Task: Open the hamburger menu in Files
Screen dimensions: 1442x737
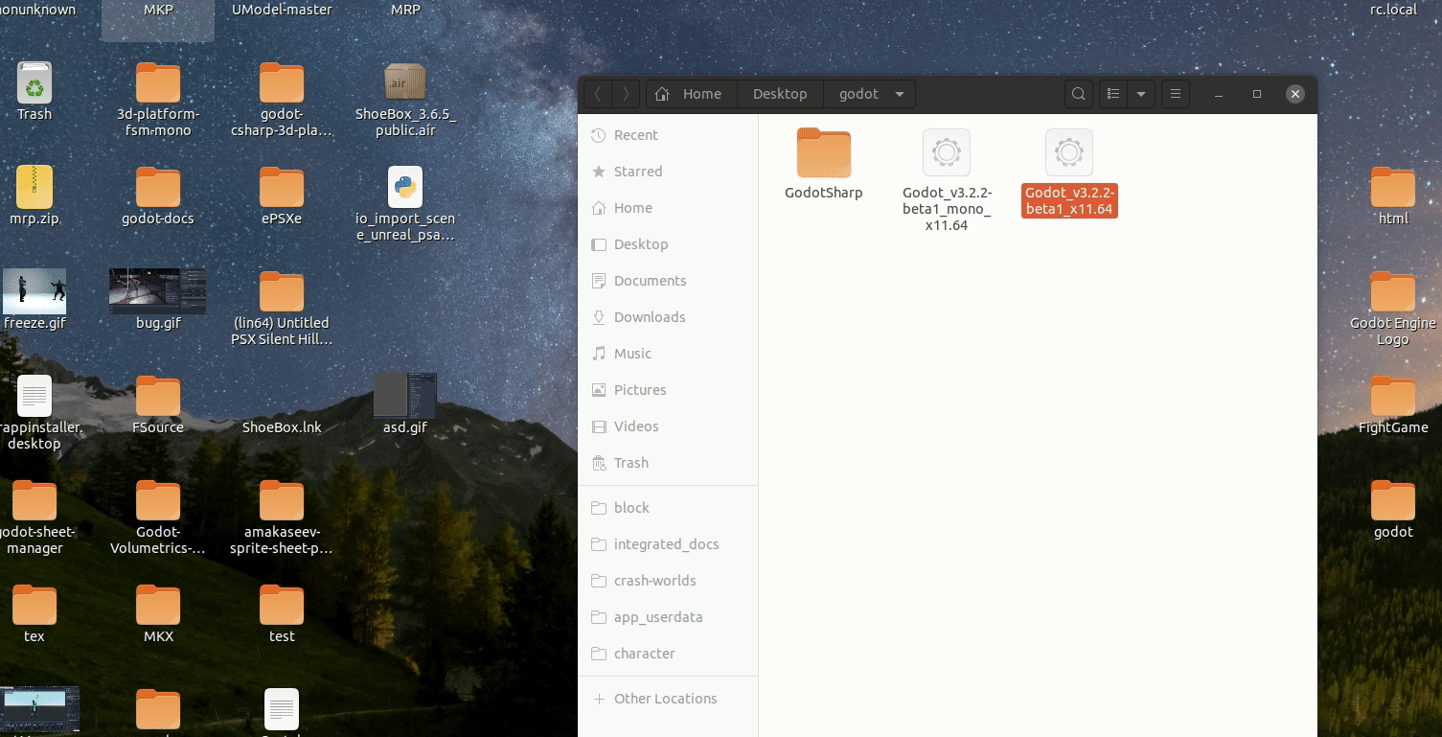Action: [1175, 94]
